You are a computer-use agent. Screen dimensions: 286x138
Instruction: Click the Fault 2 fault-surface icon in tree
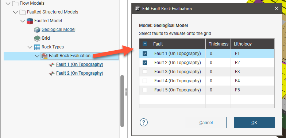tap(52, 74)
